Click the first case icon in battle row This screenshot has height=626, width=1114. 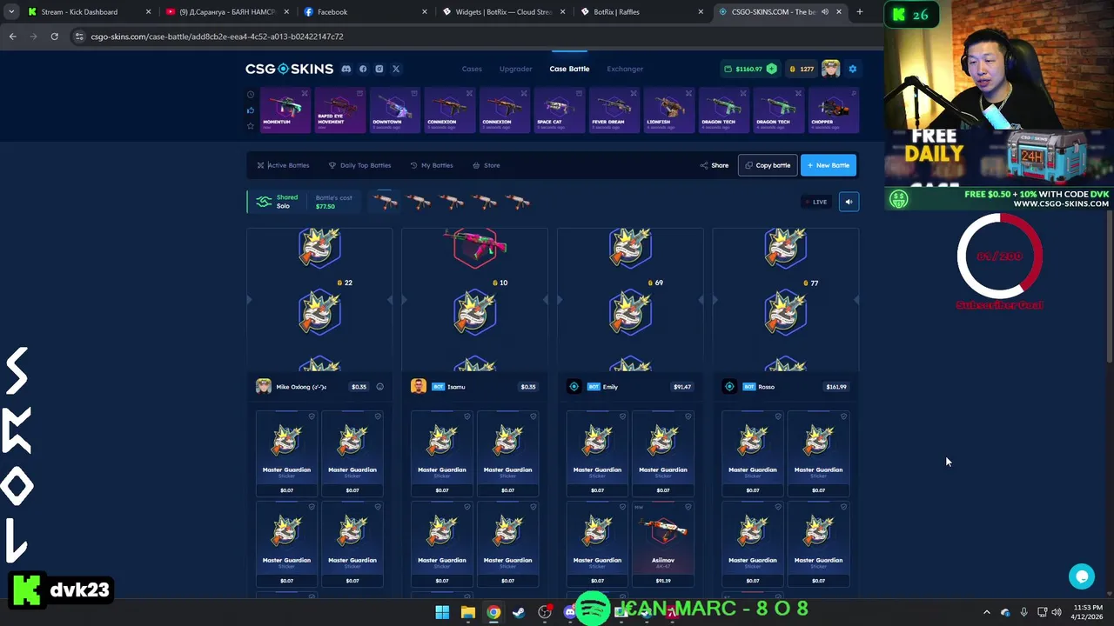[386, 202]
